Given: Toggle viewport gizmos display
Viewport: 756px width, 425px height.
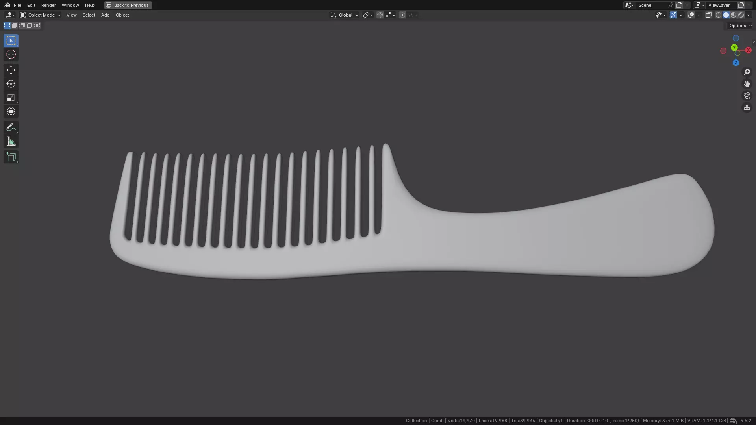Looking at the screenshot, I should tap(673, 15).
